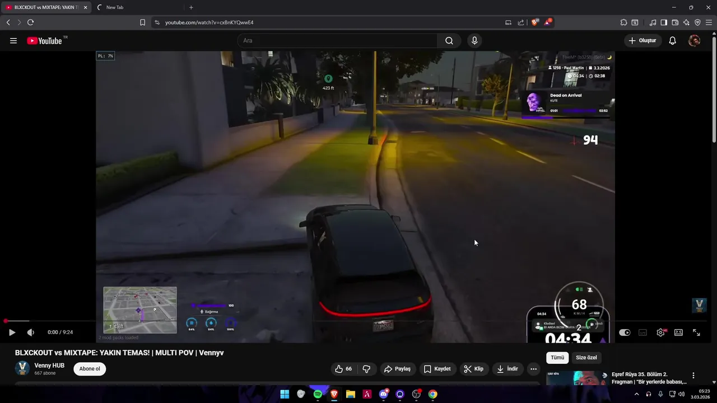This screenshot has height=403, width=717.
Task: Open the 'Eşref Rüya 35. Bölüm' suggested video
Action: coord(649,378)
